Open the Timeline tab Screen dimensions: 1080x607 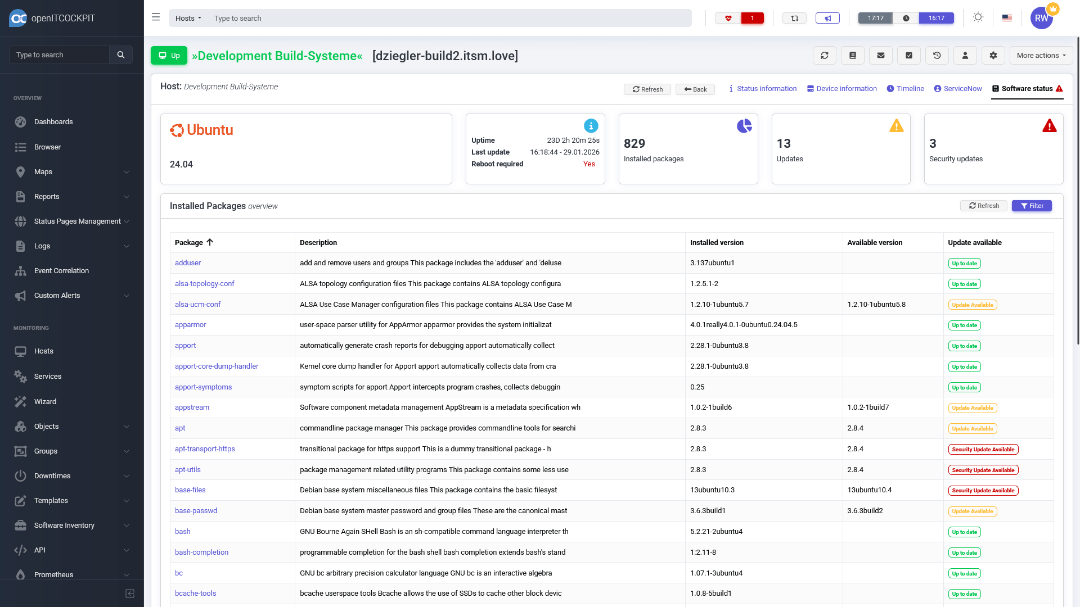coord(905,89)
